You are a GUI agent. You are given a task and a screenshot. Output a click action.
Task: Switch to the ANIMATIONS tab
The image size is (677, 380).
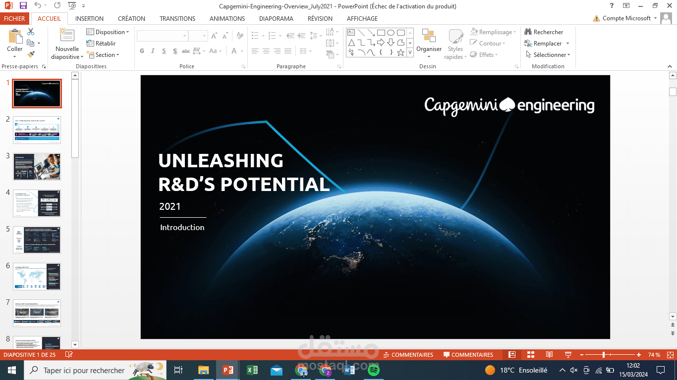click(x=227, y=19)
